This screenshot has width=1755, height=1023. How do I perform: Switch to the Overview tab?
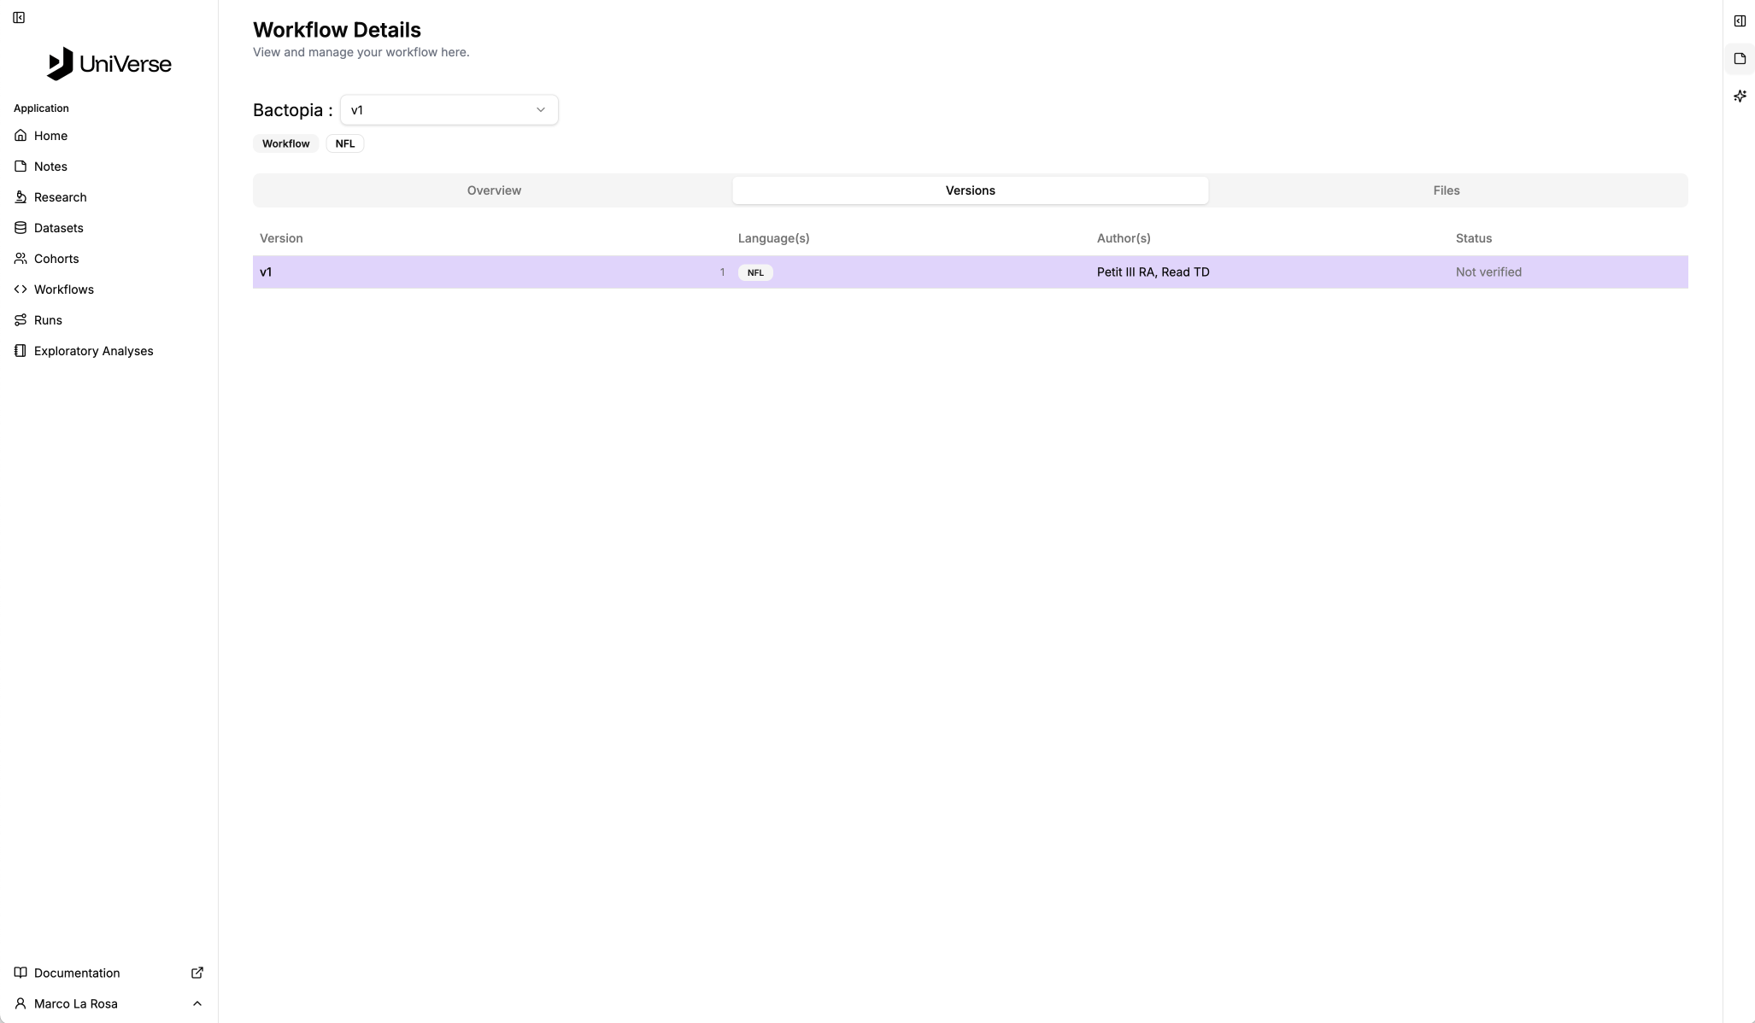point(494,190)
